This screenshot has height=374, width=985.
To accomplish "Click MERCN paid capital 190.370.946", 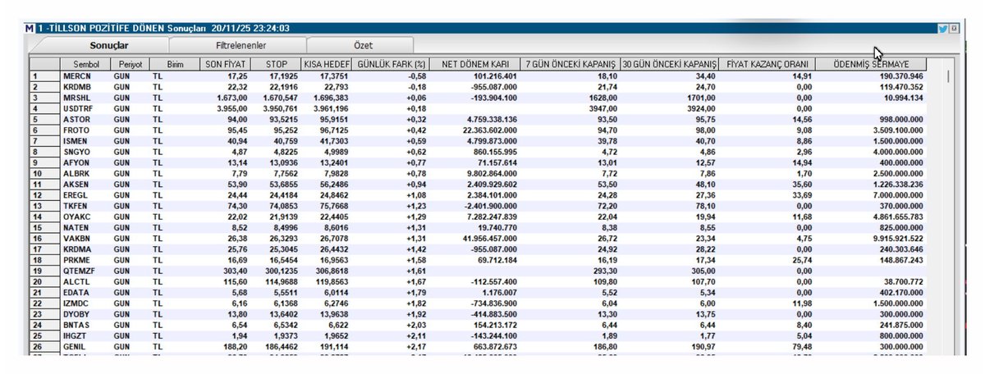I will (901, 75).
